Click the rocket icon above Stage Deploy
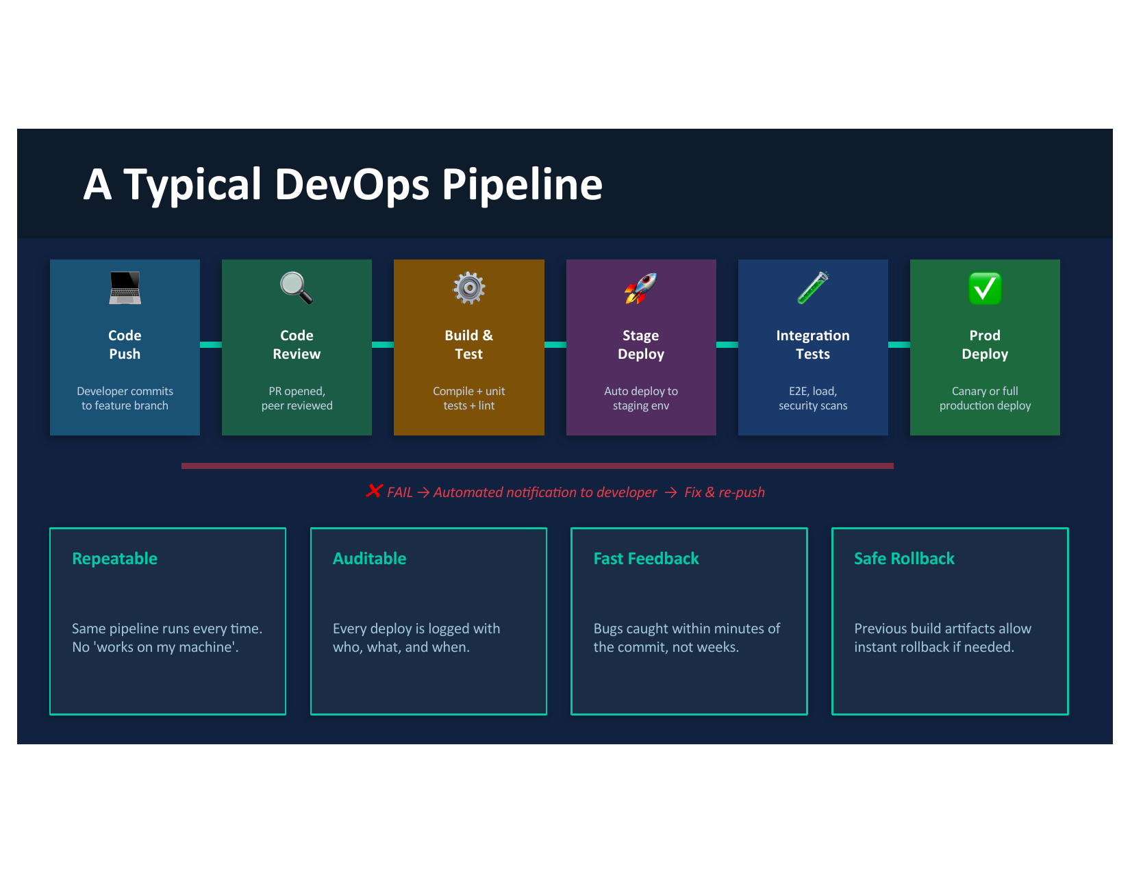The width and height of the screenshot is (1130, 873). 641,288
